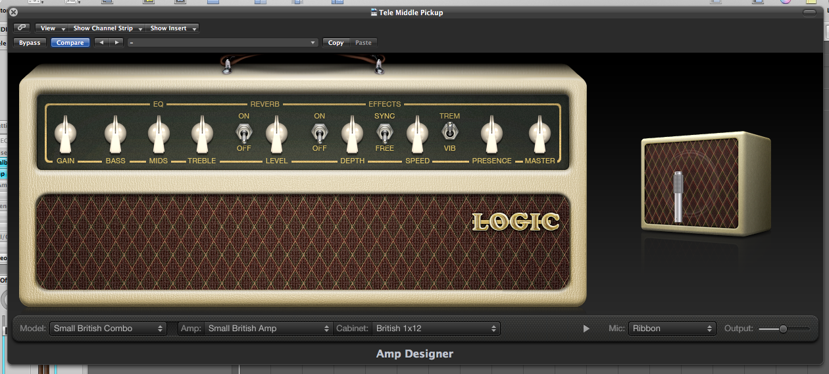The height and width of the screenshot is (374, 829).
Task: Click the effects DEPTH knob
Action: tap(352, 134)
